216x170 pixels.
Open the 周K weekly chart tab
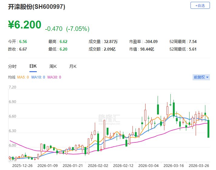pyautogui.click(x=53, y=67)
